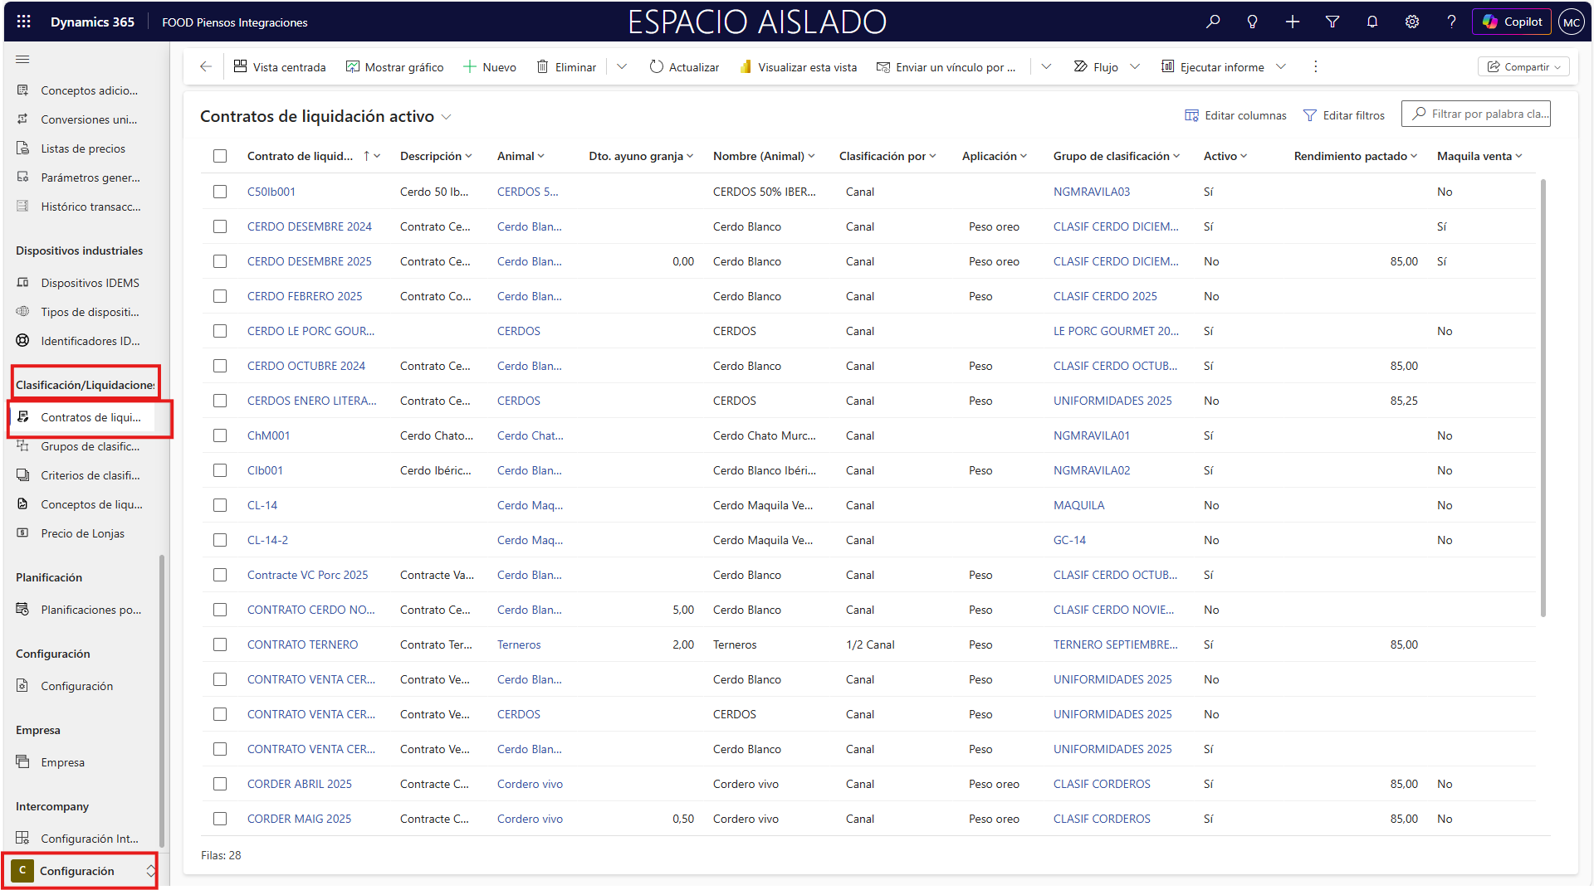Open the Copilot panel
Screen dimensions: 1594x890
[x=1512, y=22]
